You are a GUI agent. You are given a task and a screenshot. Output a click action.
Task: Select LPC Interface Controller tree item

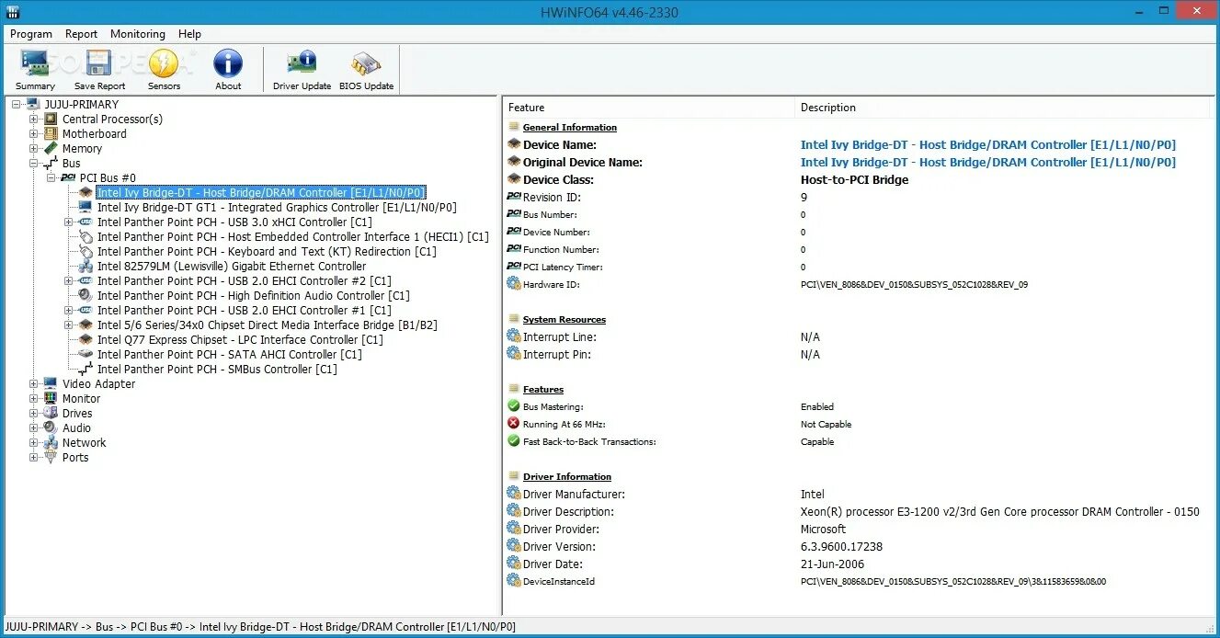click(x=240, y=339)
